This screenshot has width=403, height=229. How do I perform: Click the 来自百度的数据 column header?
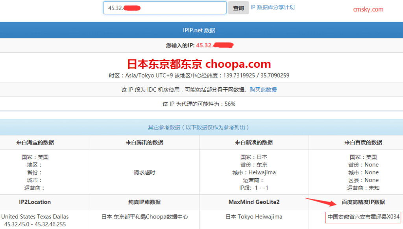(363, 143)
